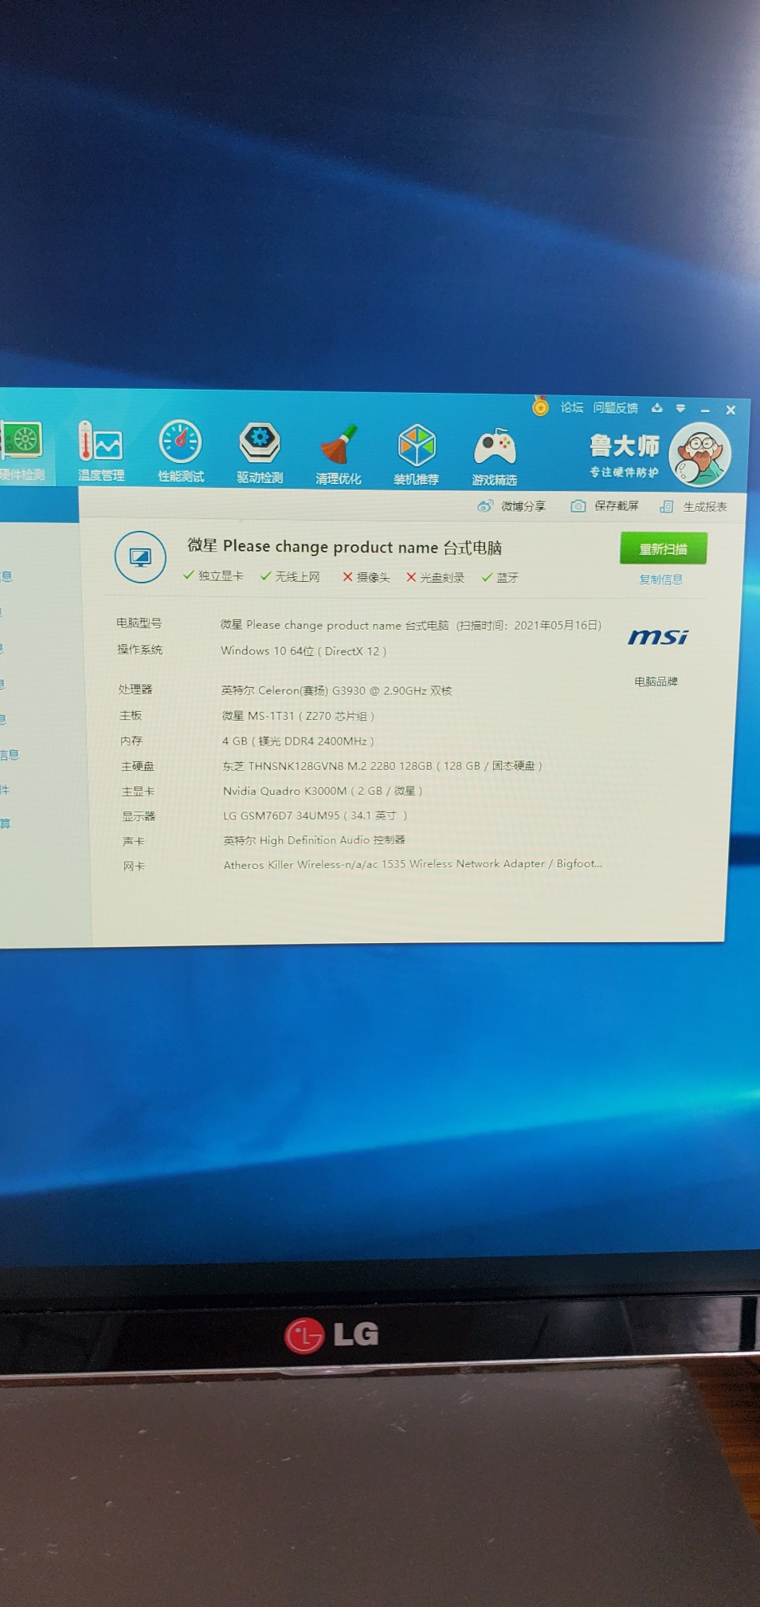Click 生成报表 generate report
Viewport: 760px width, 1607px height.
tap(694, 506)
